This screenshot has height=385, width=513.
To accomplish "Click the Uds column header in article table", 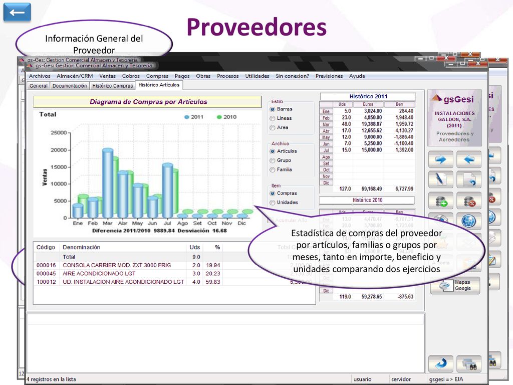I will click(x=195, y=247).
